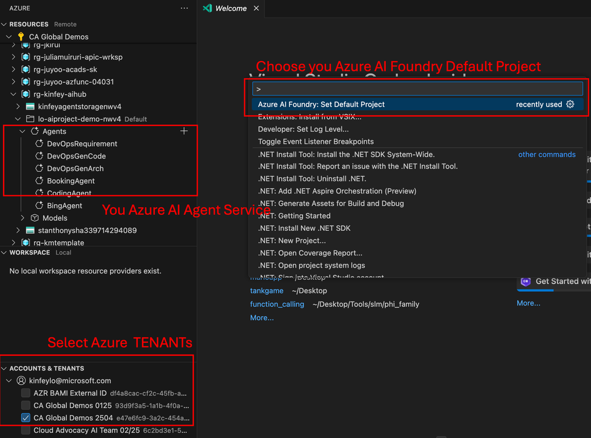The height and width of the screenshot is (438, 591).
Task: Open the tankgame recent folder link
Action: coord(266,291)
